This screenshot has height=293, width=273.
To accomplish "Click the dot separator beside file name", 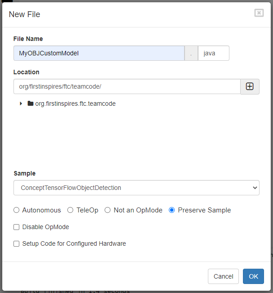I will pos(191,53).
